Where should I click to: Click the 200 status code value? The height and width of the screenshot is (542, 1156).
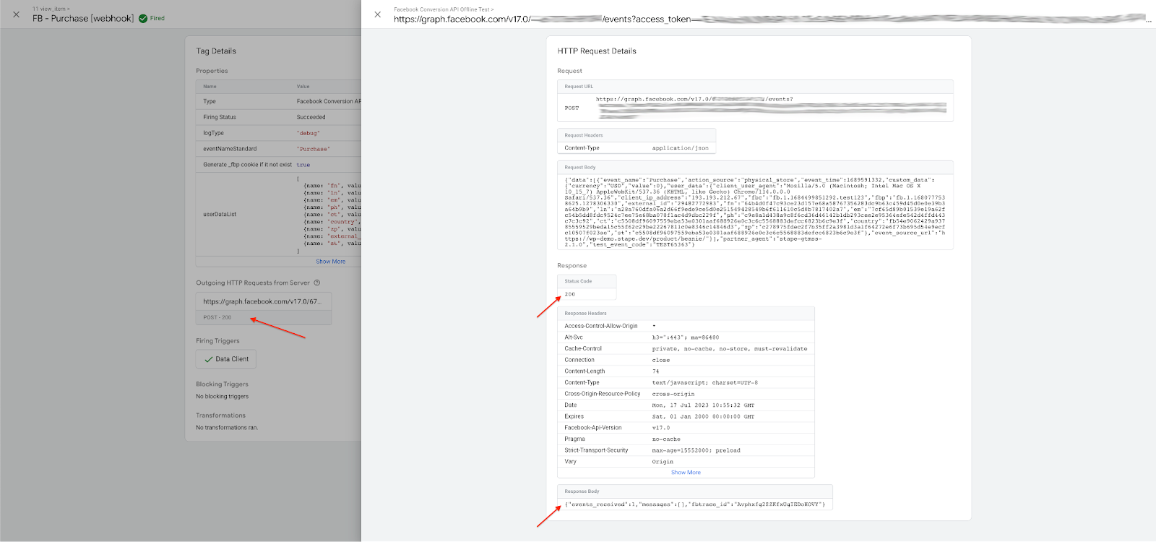[570, 294]
